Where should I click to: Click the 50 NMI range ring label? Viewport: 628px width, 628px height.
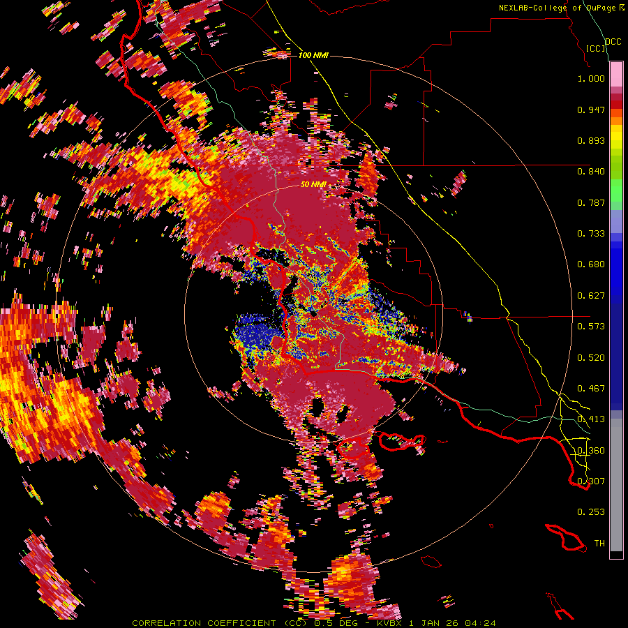tap(313, 185)
